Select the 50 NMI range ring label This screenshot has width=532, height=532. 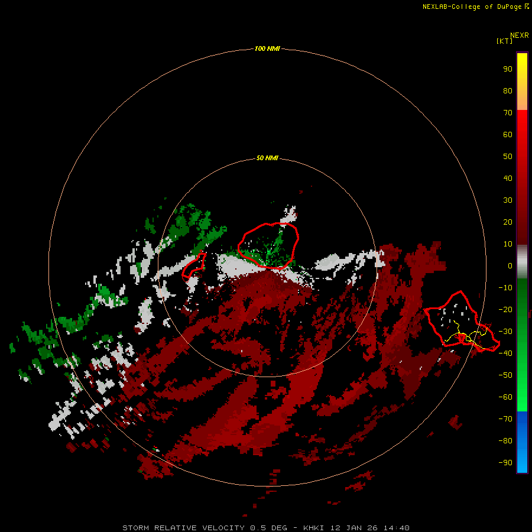pos(267,158)
